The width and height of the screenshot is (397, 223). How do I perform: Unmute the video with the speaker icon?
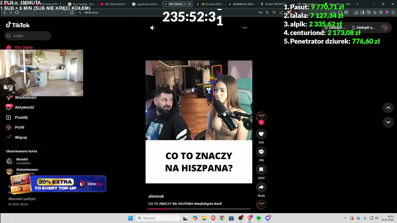(152, 28)
